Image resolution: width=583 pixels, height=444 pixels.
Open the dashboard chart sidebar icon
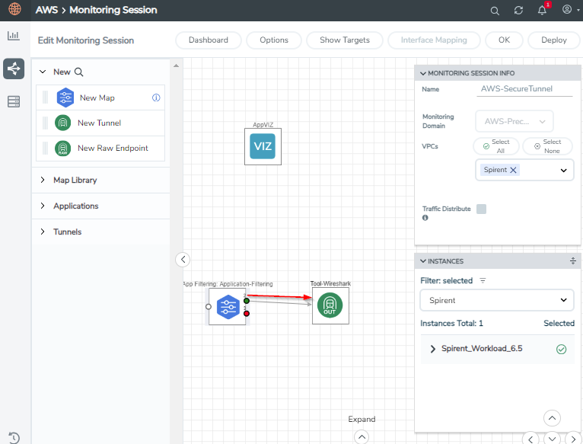click(14, 36)
